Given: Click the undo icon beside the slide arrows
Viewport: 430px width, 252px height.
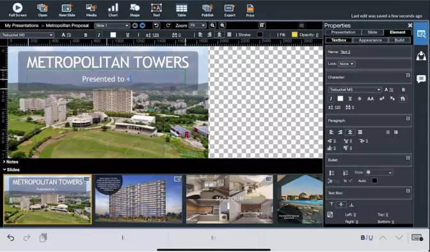Looking at the screenshot, I should tap(156, 26).
